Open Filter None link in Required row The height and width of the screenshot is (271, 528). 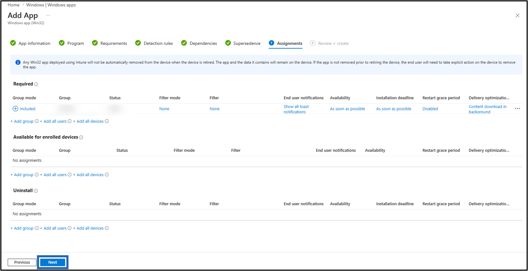tap(215, 109)
